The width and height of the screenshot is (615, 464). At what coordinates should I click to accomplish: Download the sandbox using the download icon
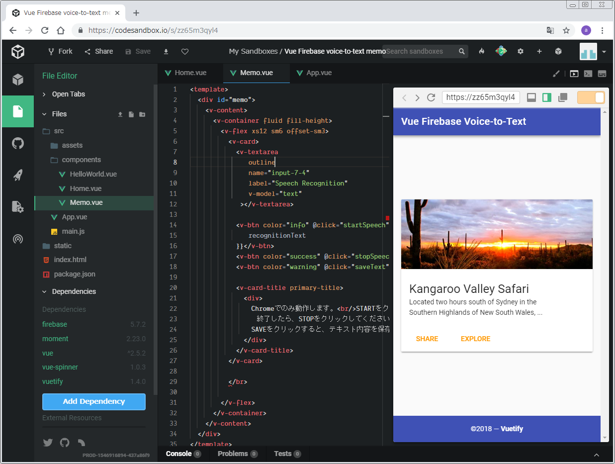pos(166,52)
